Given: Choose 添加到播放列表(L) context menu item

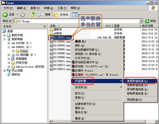Looking at the screenshot, I should 97,50.
